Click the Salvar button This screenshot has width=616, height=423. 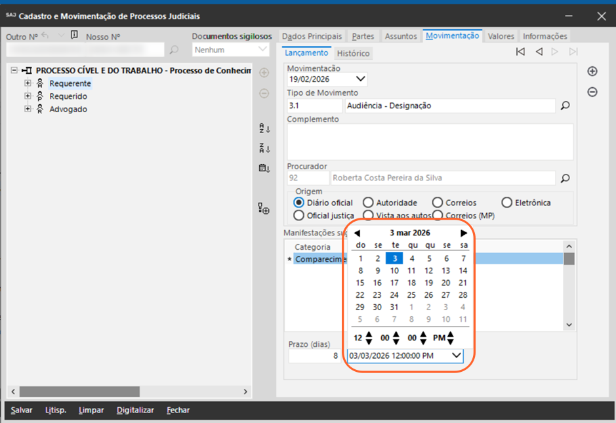click(22, 410)
